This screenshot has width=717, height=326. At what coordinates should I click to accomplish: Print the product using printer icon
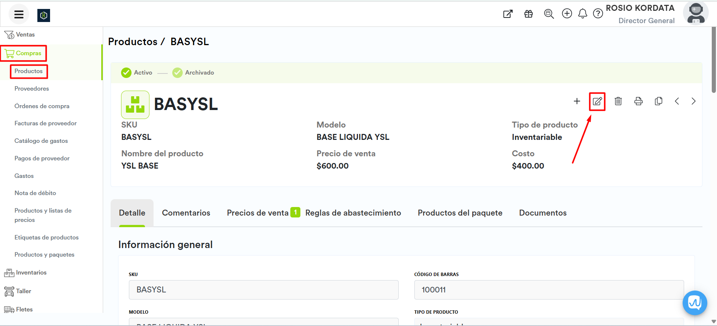tap(638, 101)
